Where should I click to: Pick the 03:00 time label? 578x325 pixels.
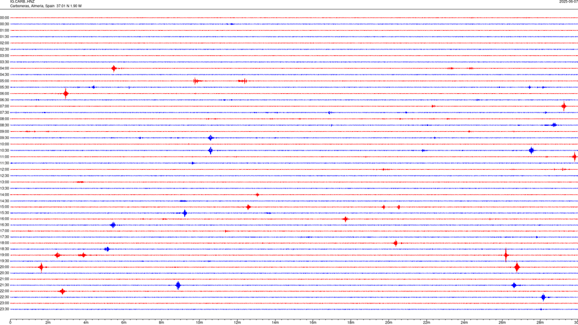pyautogui.click(x=4, y=55)
